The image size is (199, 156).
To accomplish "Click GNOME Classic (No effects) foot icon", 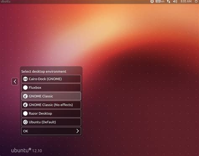I will tap(25, 105).
